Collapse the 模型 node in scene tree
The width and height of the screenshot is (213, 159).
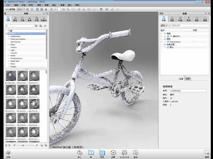click(x=162, y=34)
